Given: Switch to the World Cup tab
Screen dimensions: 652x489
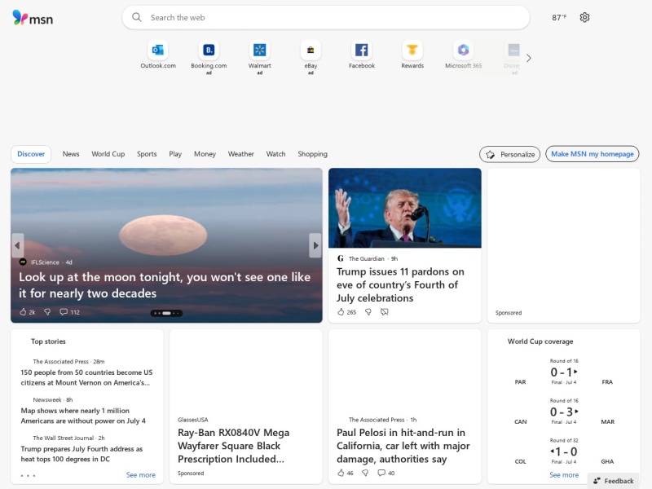Looking at the screenshot, I should coord(108,154).
